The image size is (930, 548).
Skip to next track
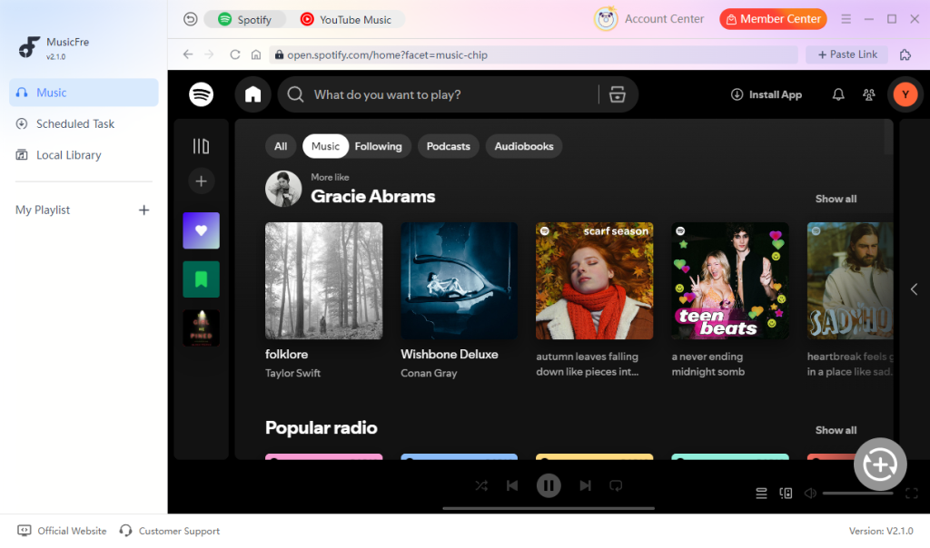[x=585, y=485]
